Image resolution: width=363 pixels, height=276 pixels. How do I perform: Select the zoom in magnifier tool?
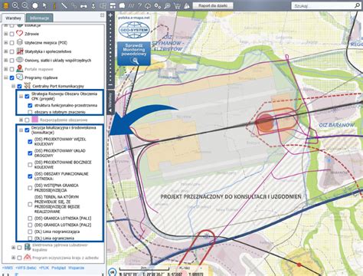(15, 5)
